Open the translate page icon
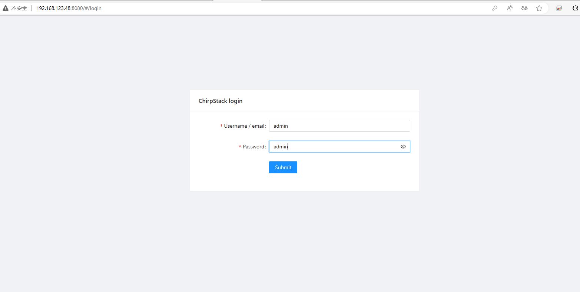This screenshot has height=292, width=580. tap(524, 8)
